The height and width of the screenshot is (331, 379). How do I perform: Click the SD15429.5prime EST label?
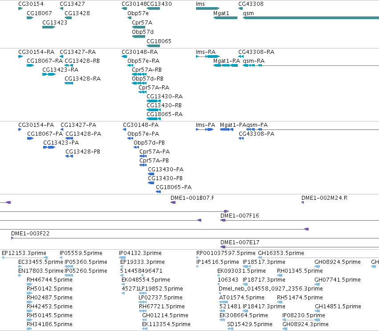pyautogui.click(x=250, y=324)
